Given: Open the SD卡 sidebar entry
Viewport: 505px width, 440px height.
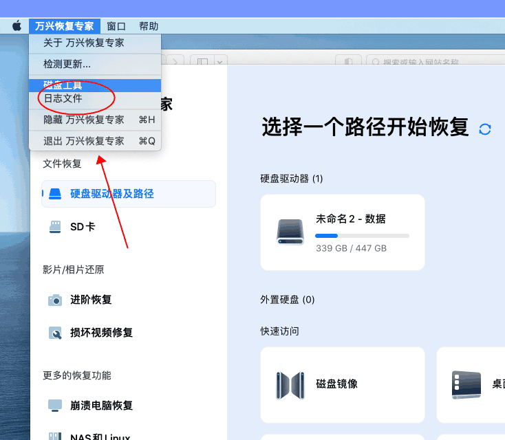Looking at the screenshot, I should pos(129,227).
